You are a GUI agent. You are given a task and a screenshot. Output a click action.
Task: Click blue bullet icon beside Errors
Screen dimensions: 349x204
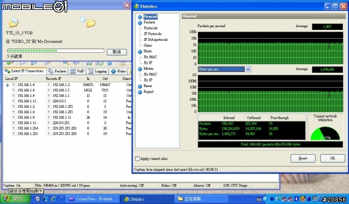(140, 86)
